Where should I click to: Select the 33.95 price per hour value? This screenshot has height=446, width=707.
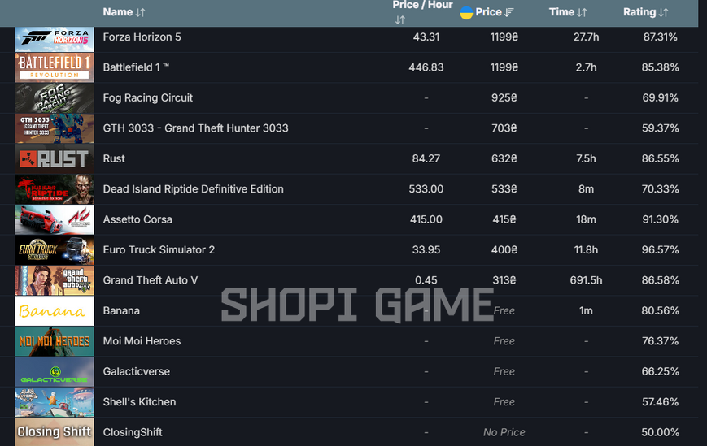426,249
